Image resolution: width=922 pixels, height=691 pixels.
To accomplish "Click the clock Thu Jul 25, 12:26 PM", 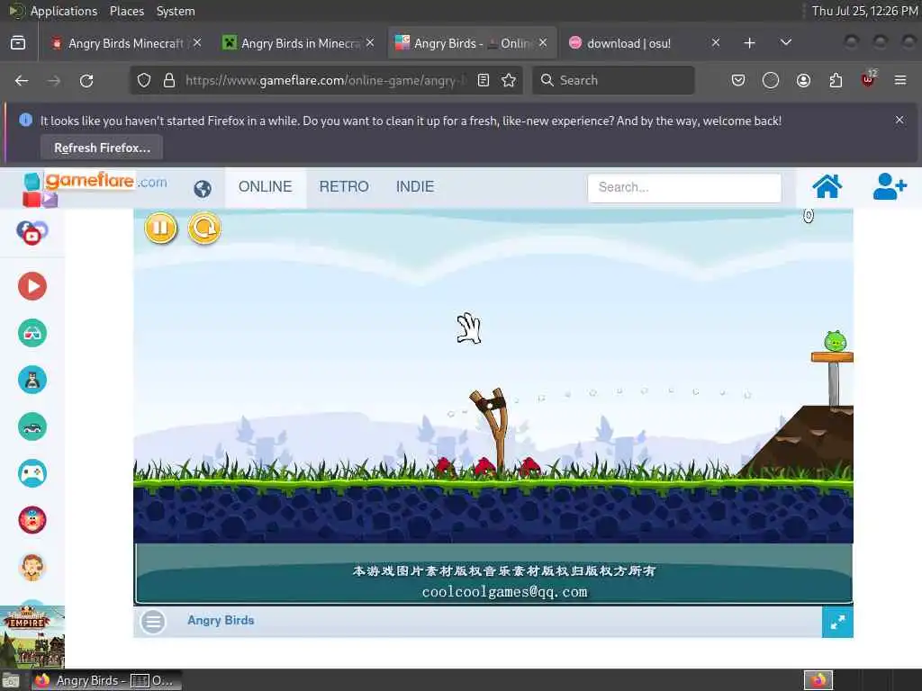I will 864,11.
